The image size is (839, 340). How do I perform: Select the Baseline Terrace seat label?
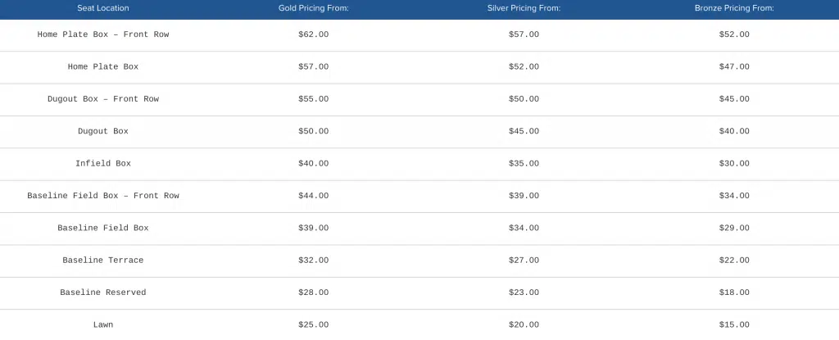pyautogui.click(x=103, y=261)
